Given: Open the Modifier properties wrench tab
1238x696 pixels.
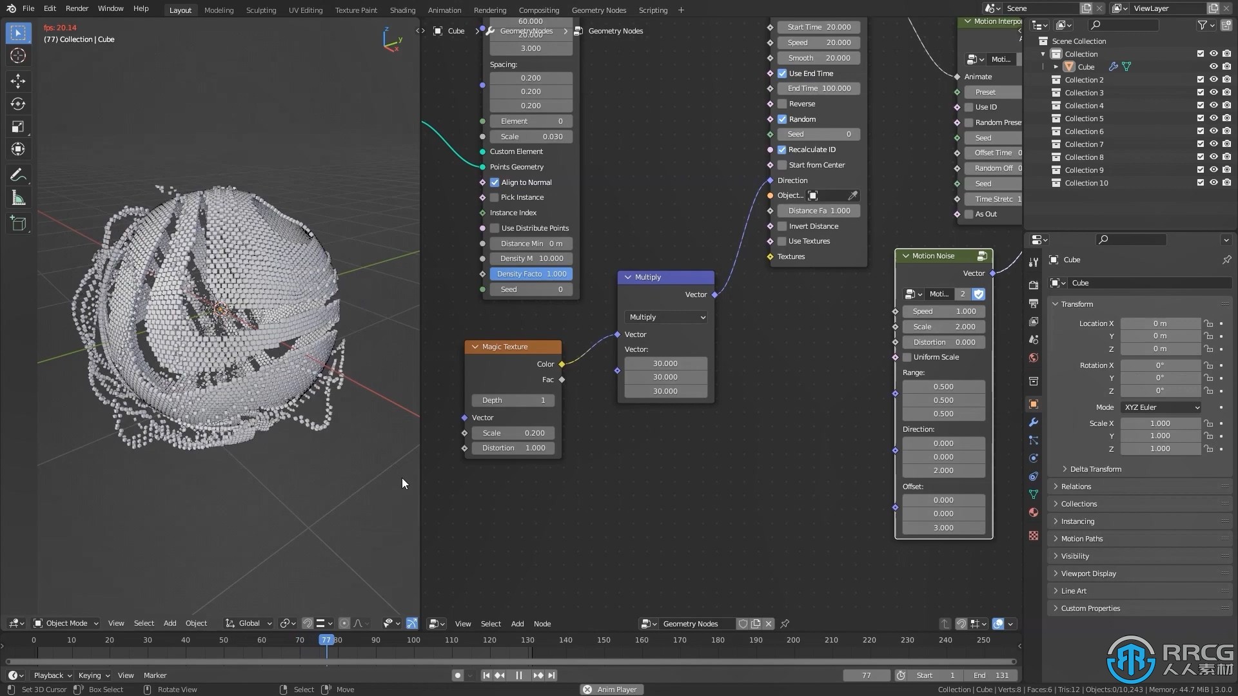Looking at the screenshot, I should (1034, 422).
